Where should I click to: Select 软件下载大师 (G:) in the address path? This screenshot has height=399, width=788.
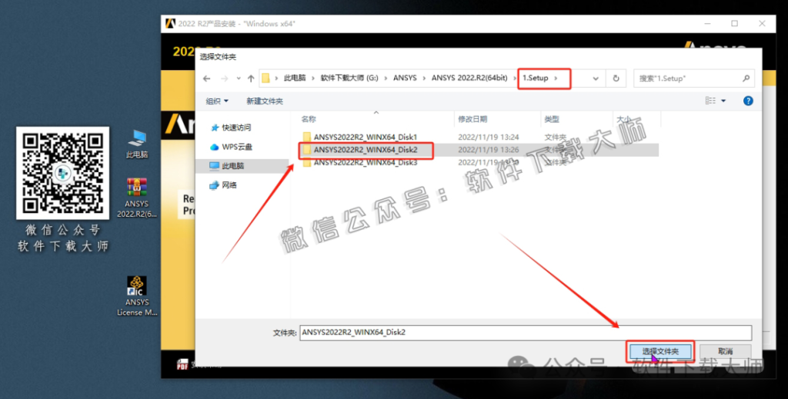pyautogui.click(x=349, y=78)
